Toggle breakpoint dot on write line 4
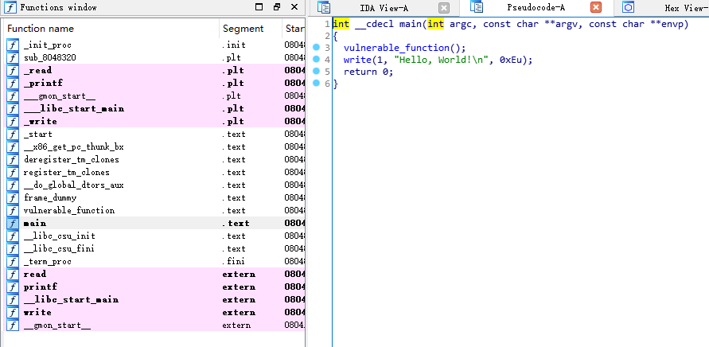Viewport: 709px width, 347px height. click(x=316, y=60)
